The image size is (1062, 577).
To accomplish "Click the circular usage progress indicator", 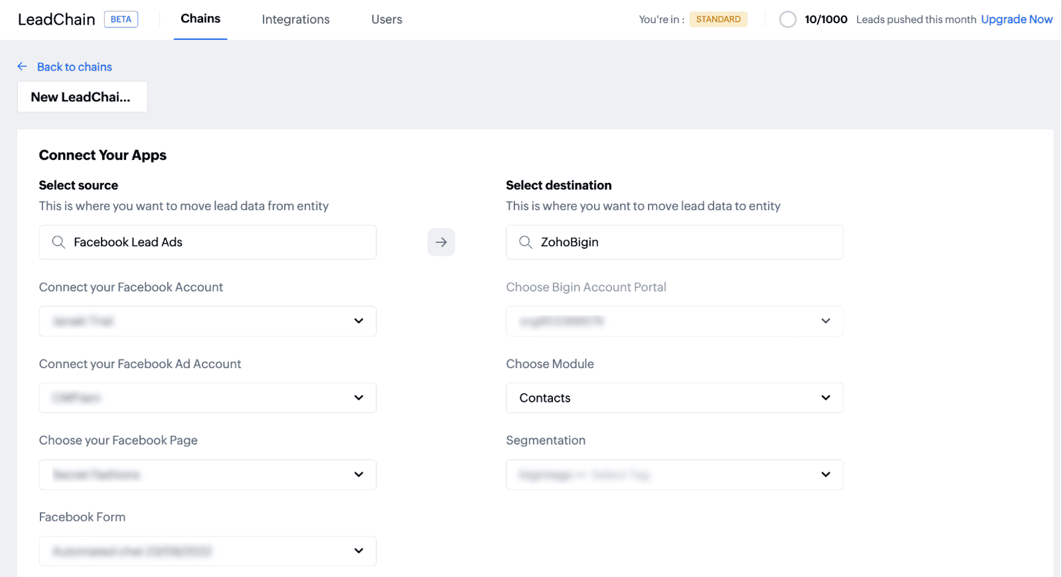I will 788,19.
